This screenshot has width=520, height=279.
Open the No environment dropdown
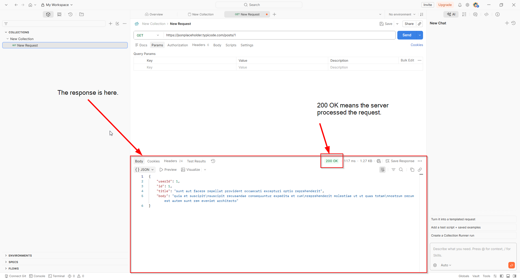pyautogui.click(x=402, y=14)
